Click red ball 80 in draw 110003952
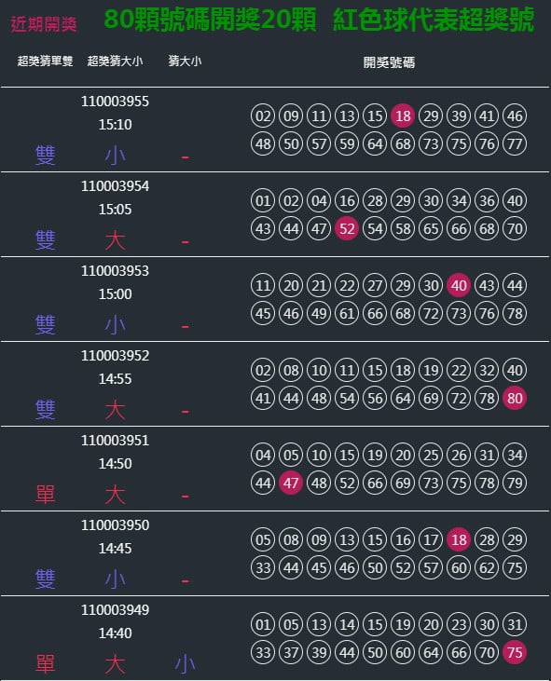This screenshot has height=681, width=551. click(515, 398)
